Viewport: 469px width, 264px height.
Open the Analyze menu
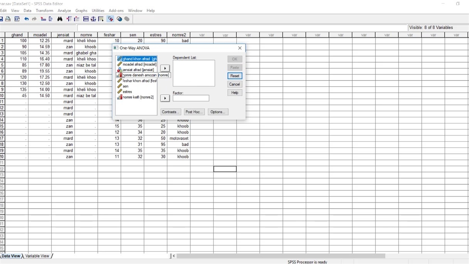pyautogui.click(x=64, y=11)
